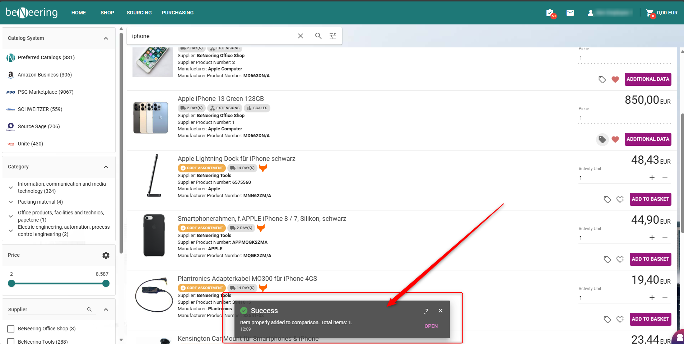The width and height of the screenshot is (684, 344).
Task: Collapse the Catalog System panel
Action: pos(106,38)
